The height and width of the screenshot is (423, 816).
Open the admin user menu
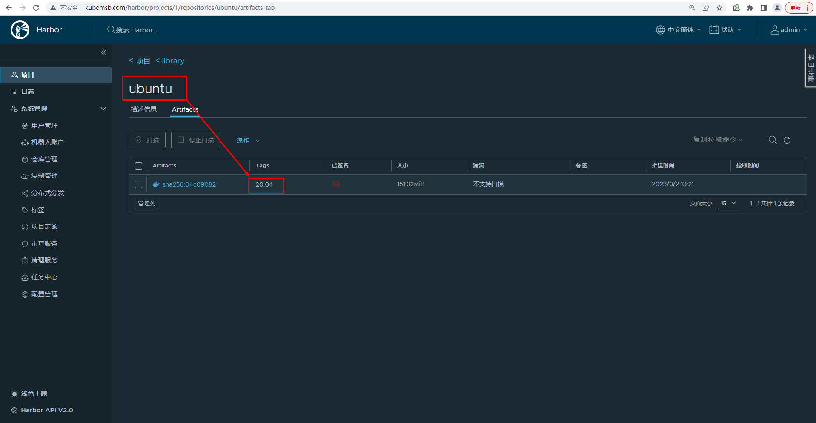pos(789,30)
